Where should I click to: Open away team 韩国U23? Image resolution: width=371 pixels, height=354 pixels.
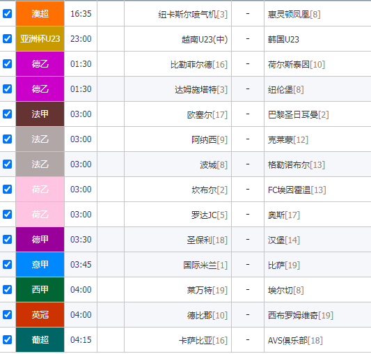click(283, 39)
